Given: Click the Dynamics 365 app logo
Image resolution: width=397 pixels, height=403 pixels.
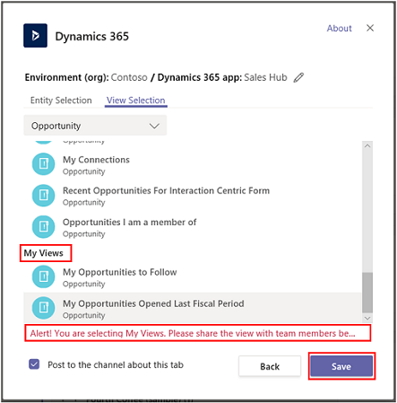Looking at the screenshot, I should (35, 36).
